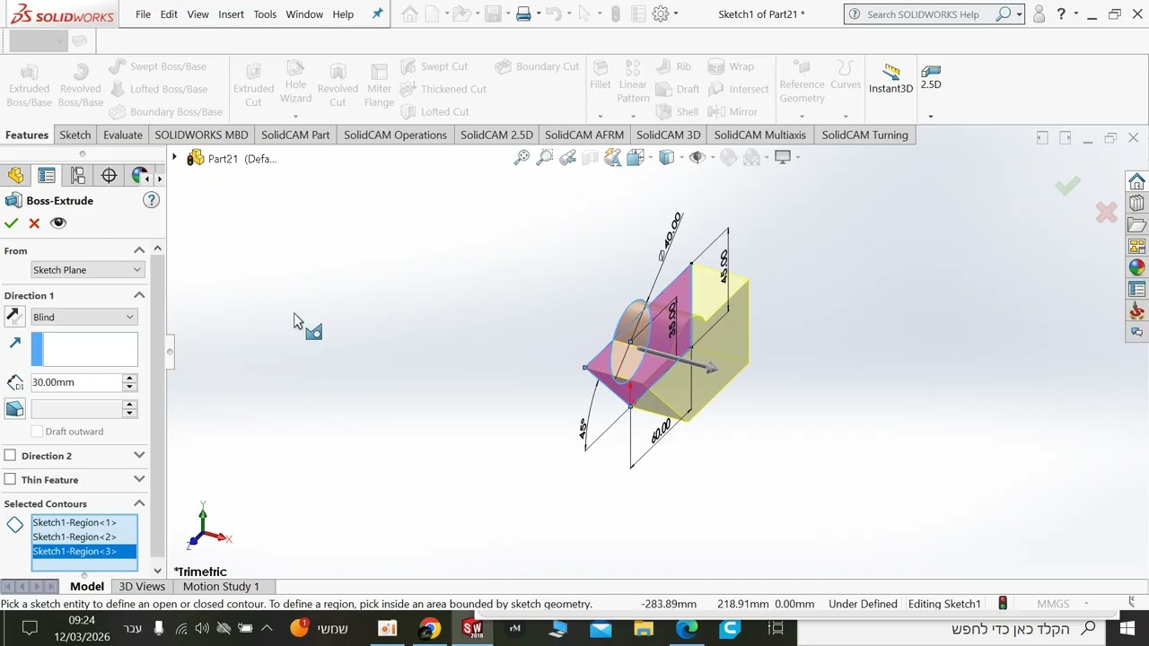This screenshot has width=1149, height=646.
Task: Expand the Part21 flyout tree arrow
Action: pos(175,158)
